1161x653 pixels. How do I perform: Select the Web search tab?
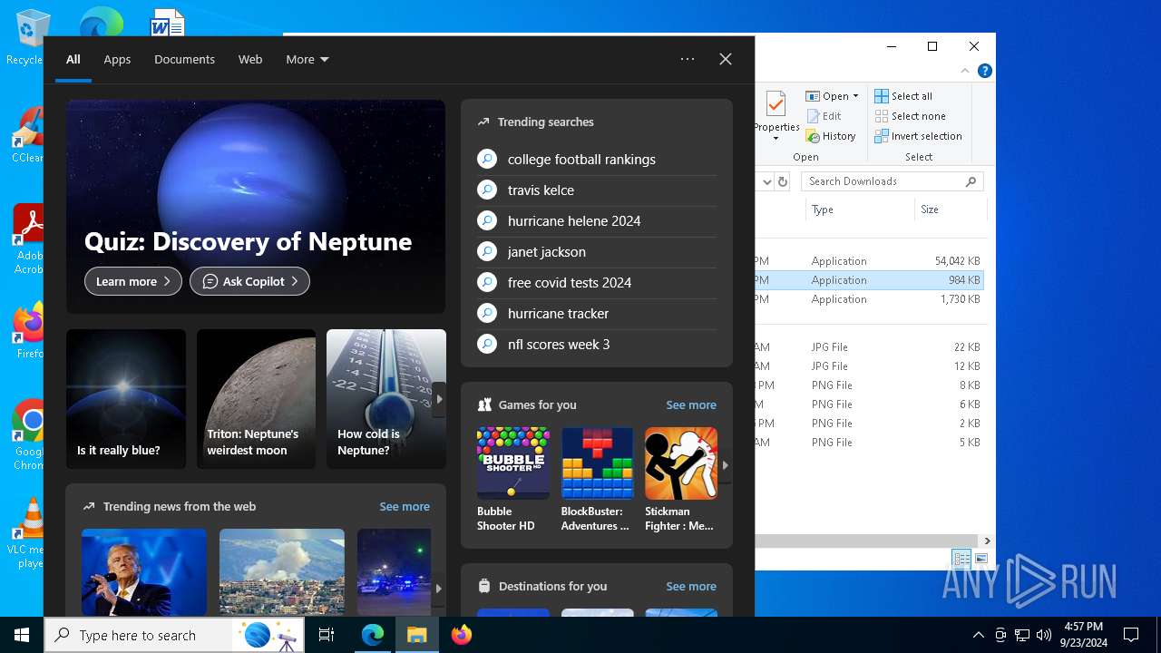[250, 59]
